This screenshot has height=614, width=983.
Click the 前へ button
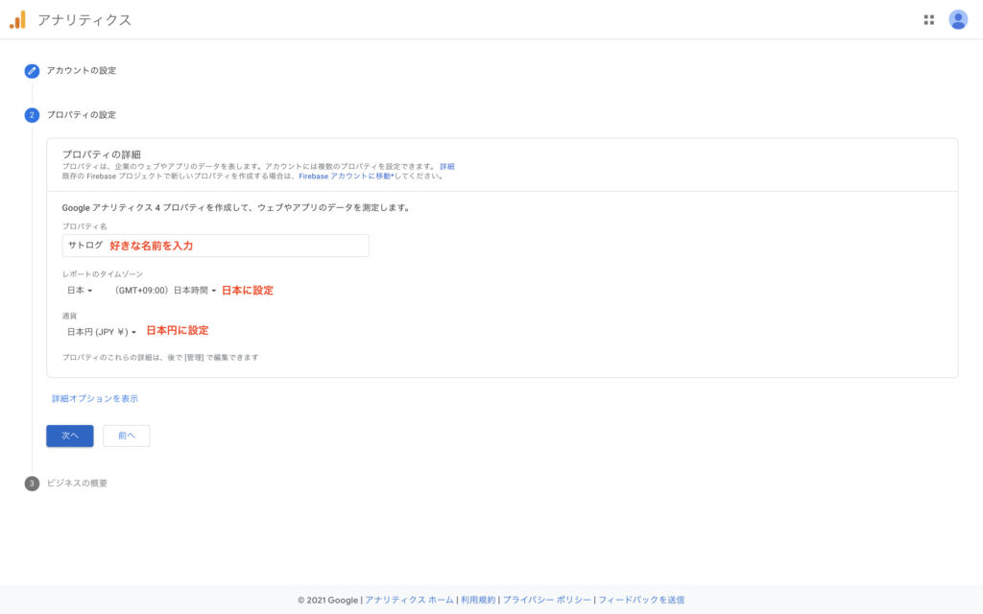point(126,436)
